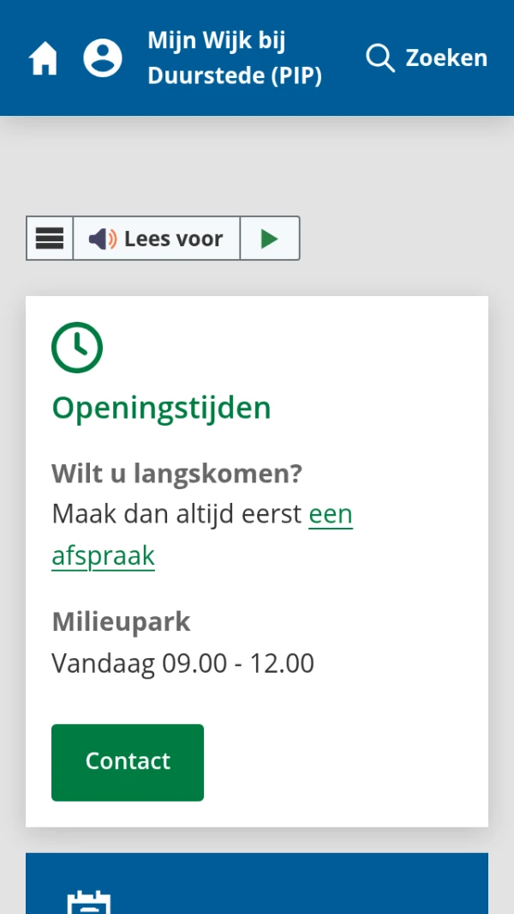Go to the home page icon
This screenshot has height=914, width=514.
click(44, 58)
